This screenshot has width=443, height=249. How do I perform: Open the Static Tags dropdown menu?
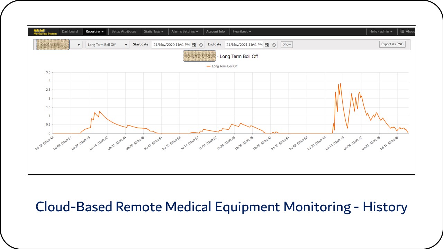point(153,31)
